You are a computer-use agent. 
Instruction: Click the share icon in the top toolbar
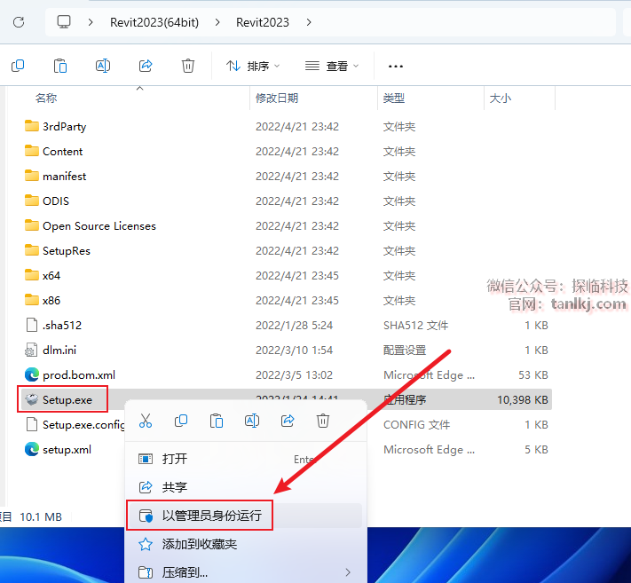146,66
